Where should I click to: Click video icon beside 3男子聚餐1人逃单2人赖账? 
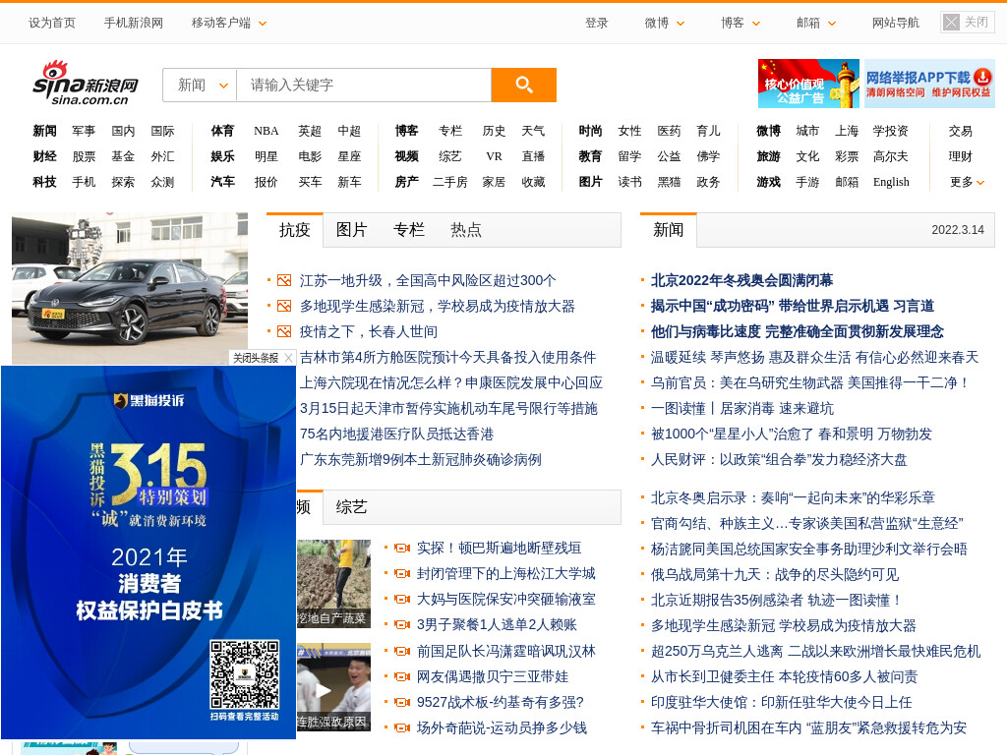click(402, 624)
